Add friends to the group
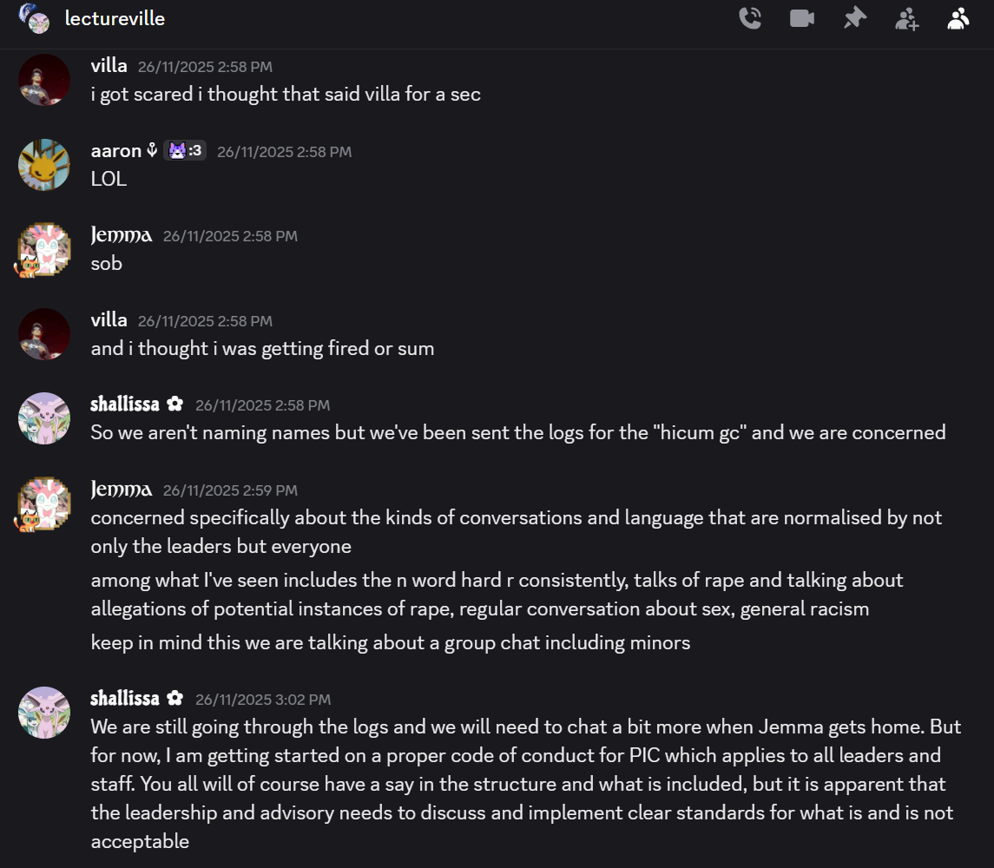This screenshot has width=994, height=868. (906, 18)
